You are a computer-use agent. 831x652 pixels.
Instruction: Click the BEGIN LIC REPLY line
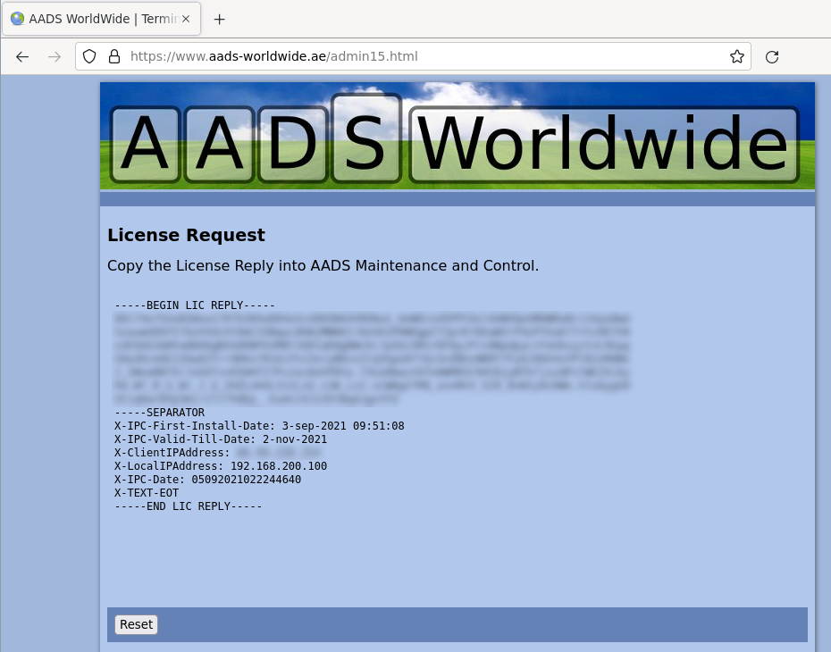point(195,305)
